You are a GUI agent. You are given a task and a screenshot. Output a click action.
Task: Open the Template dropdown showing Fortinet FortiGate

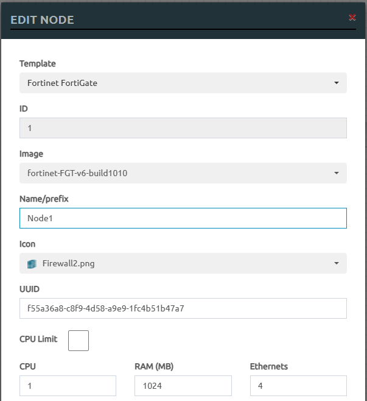coord(183,83)
